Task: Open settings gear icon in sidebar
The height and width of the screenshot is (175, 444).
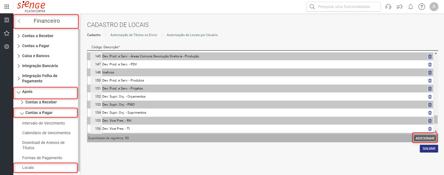Action: coord(7,47)
